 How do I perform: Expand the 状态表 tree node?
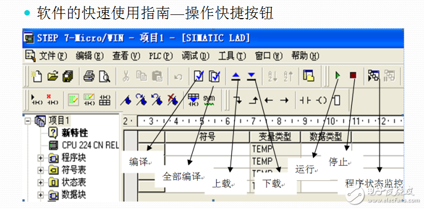click(x=41, y=182)
